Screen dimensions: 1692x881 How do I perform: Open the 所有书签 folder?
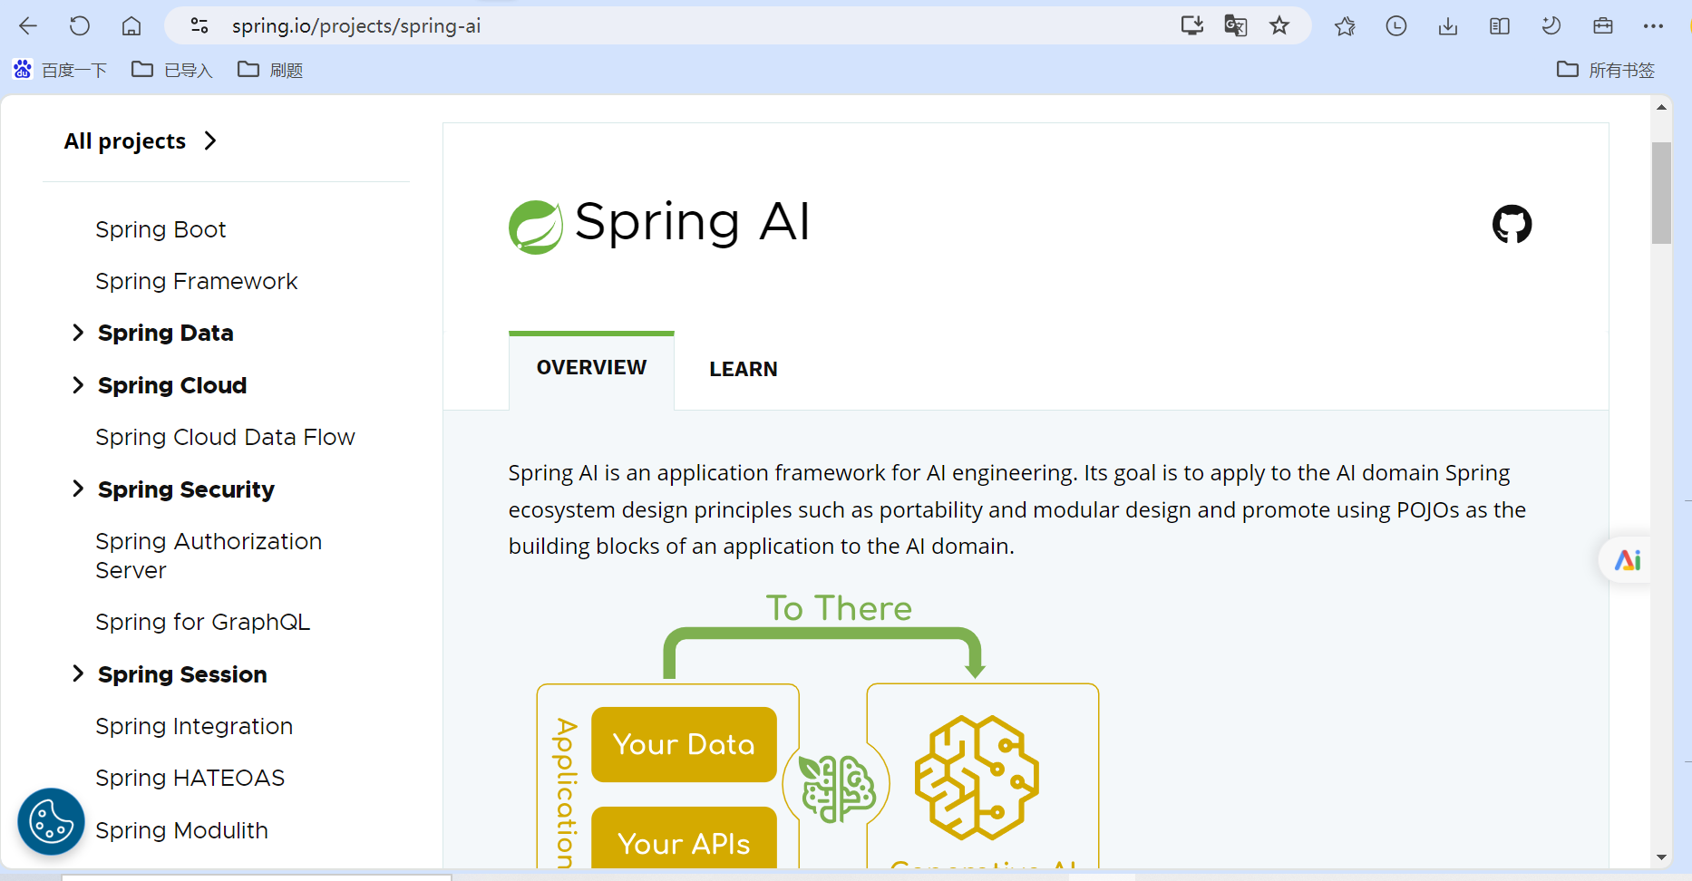click(x=1606, y=70)
